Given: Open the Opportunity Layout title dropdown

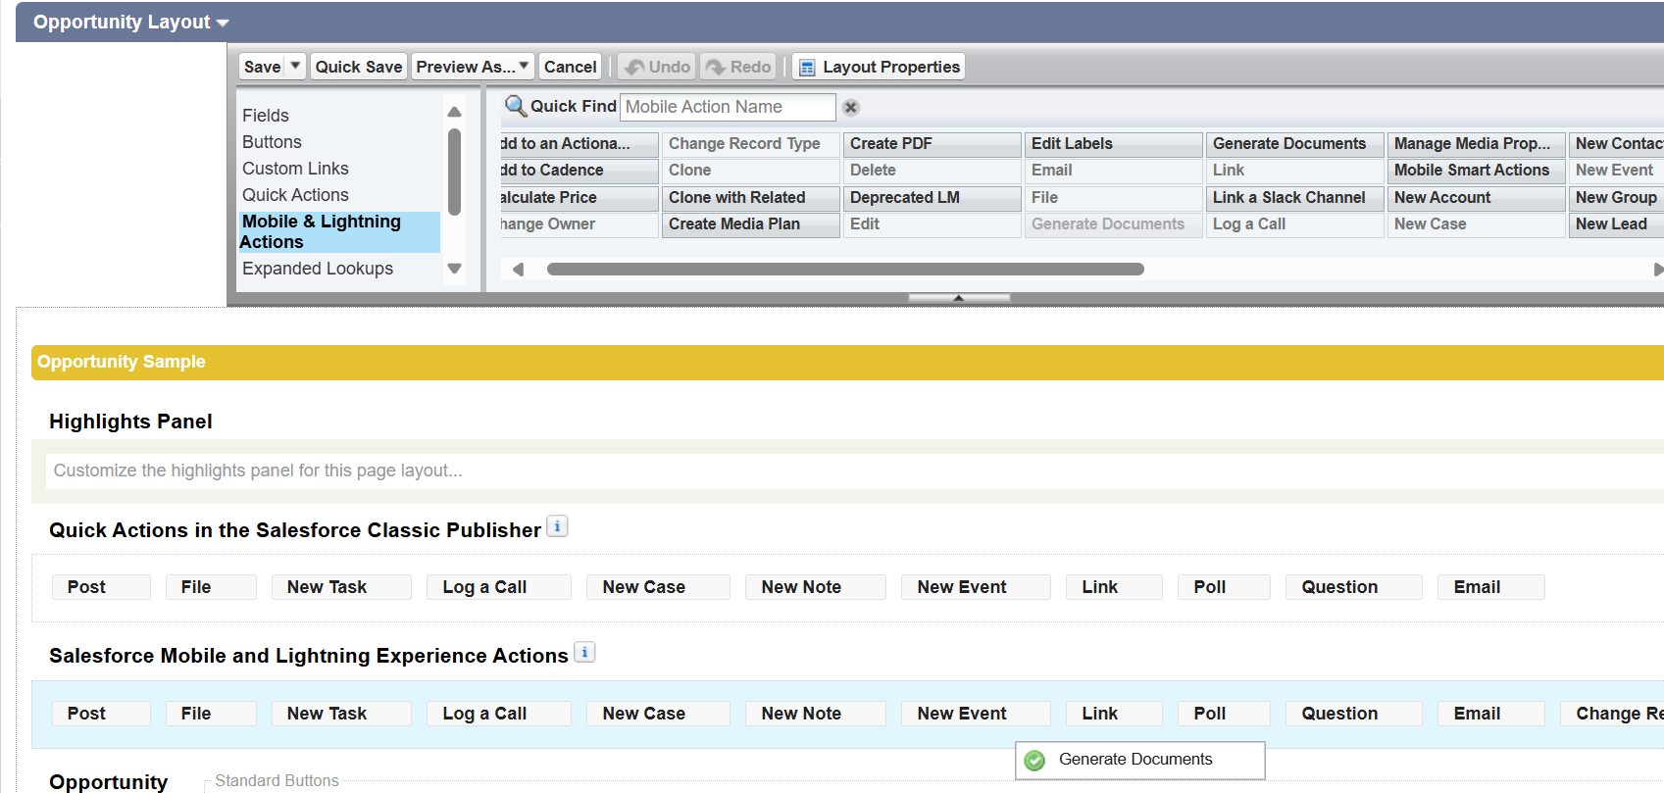Looking at the screenshot, I should pyautogui.click(x=223, y=23).
